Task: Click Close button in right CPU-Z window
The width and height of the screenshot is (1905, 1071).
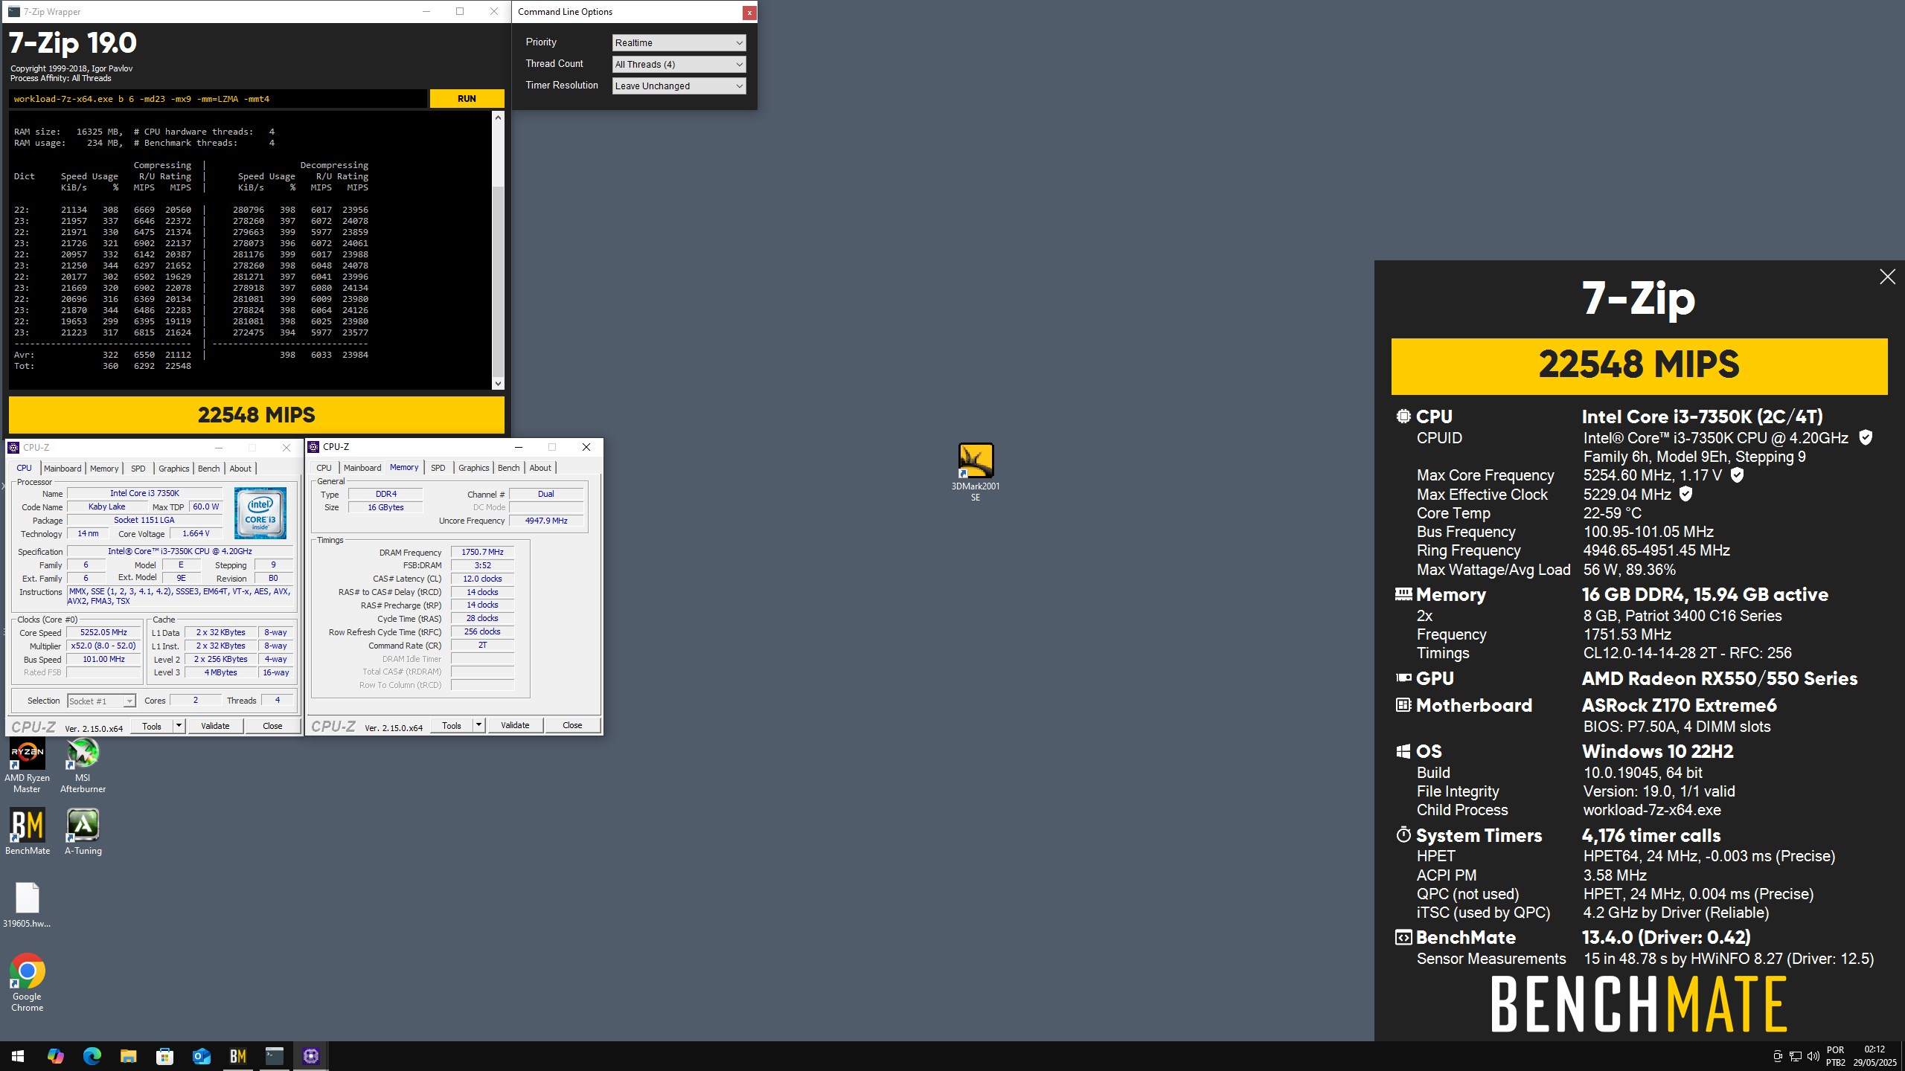Action: pyautogui.click(x=572, y=725)
